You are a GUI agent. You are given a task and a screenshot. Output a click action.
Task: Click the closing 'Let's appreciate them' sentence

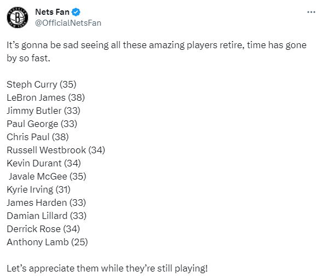pos(107,268)
